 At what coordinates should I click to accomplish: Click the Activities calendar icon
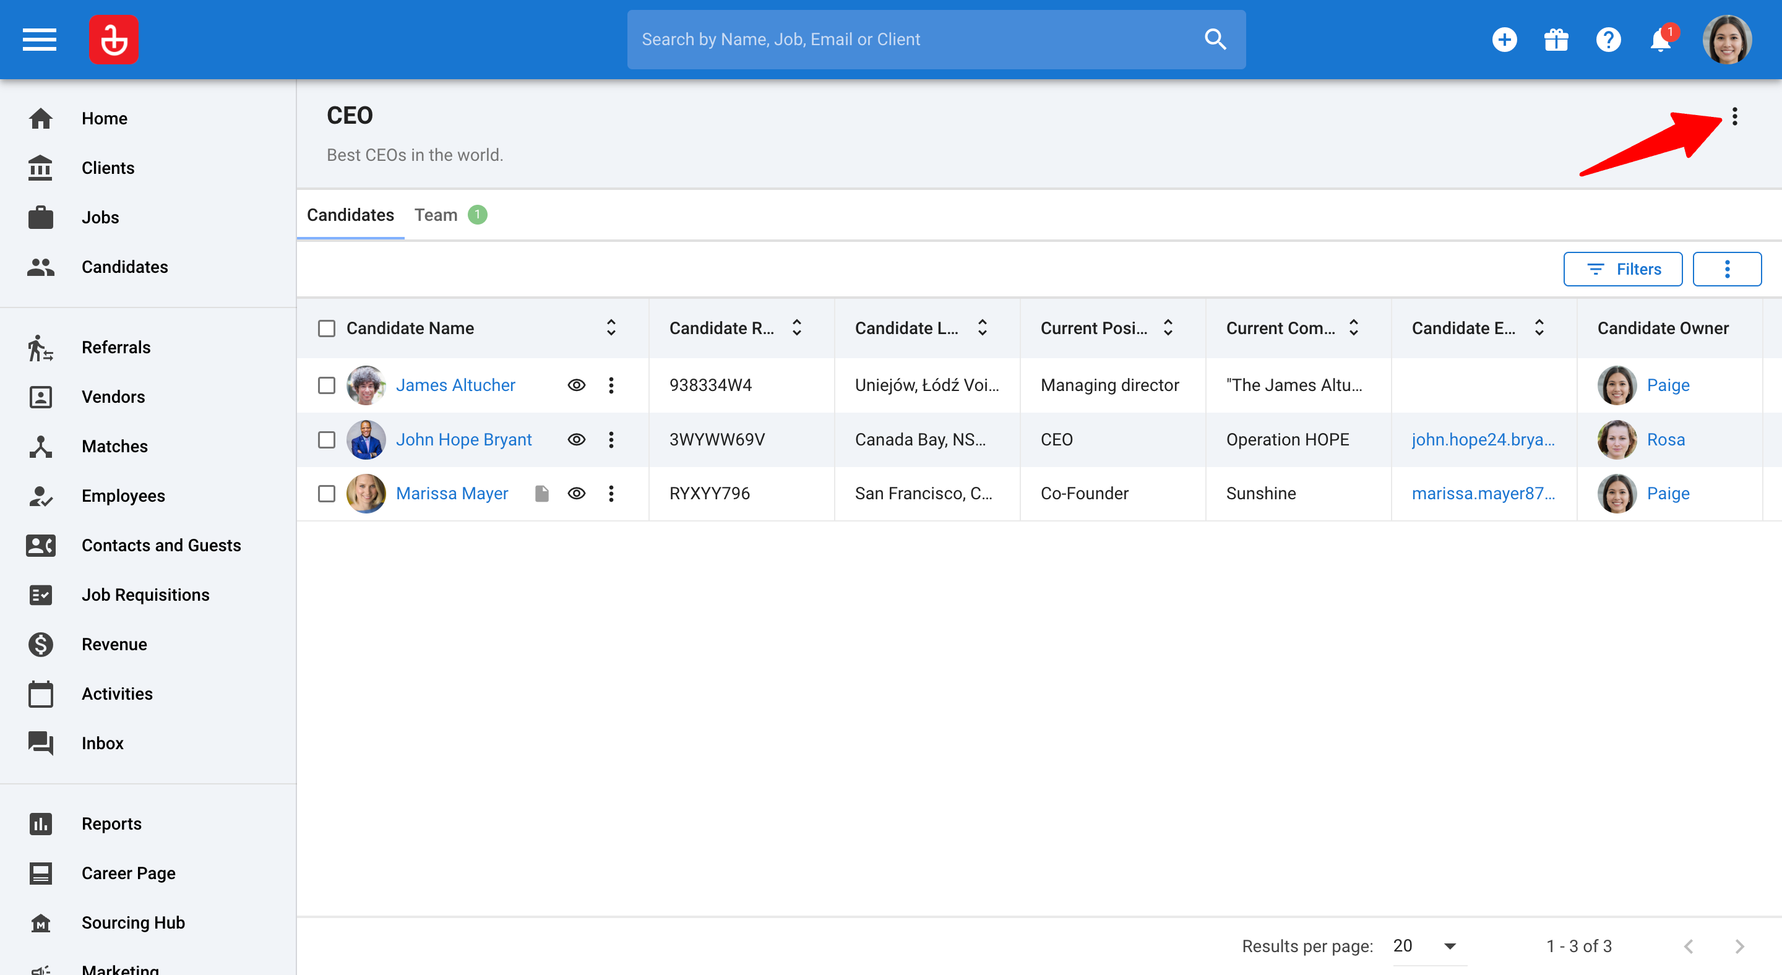click(41, 694)
